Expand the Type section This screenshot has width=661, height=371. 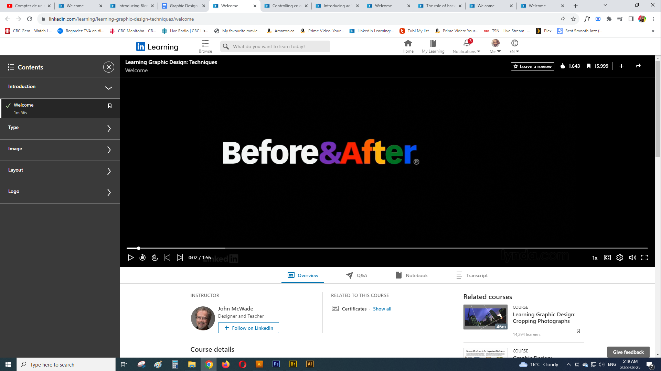(109, 129)
